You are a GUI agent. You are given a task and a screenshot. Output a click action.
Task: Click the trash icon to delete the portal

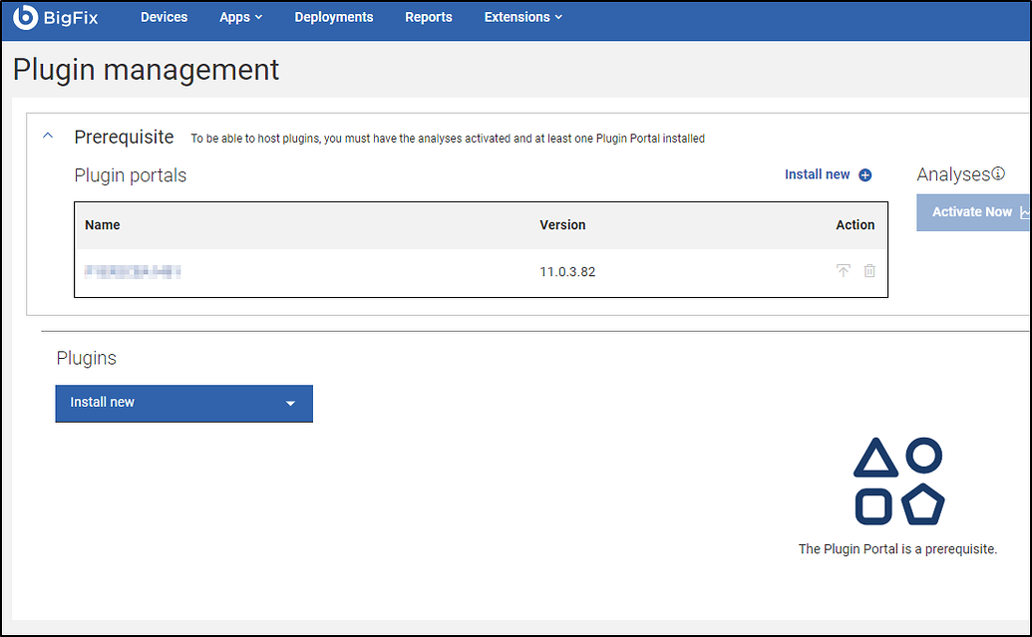pyautogui.click(x=868, y=271)
